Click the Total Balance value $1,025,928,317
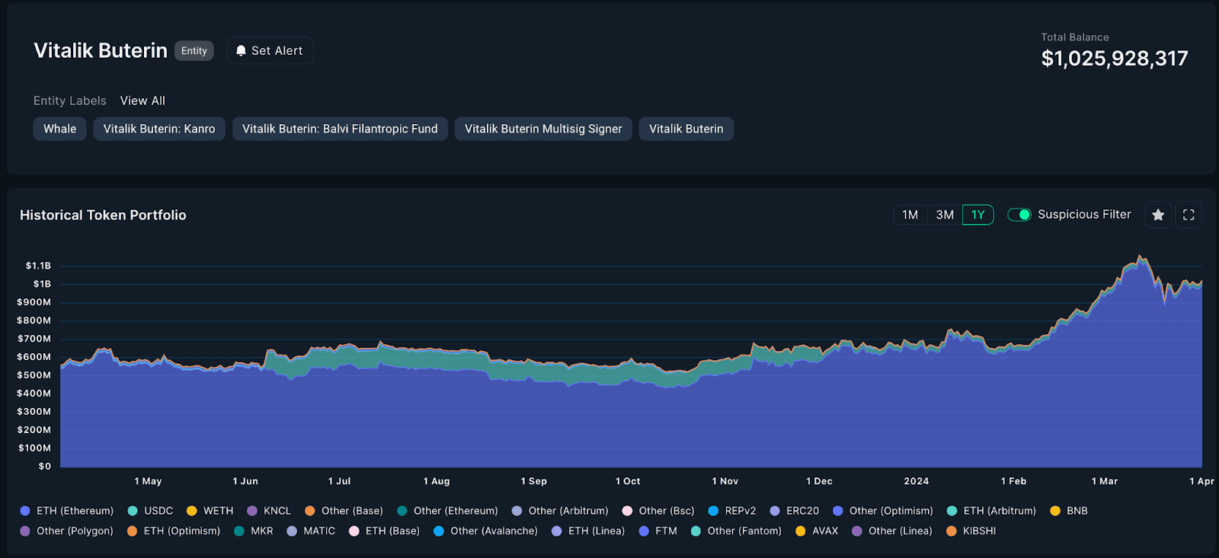The image size is (1219, 558). [x=1115, y=59]
